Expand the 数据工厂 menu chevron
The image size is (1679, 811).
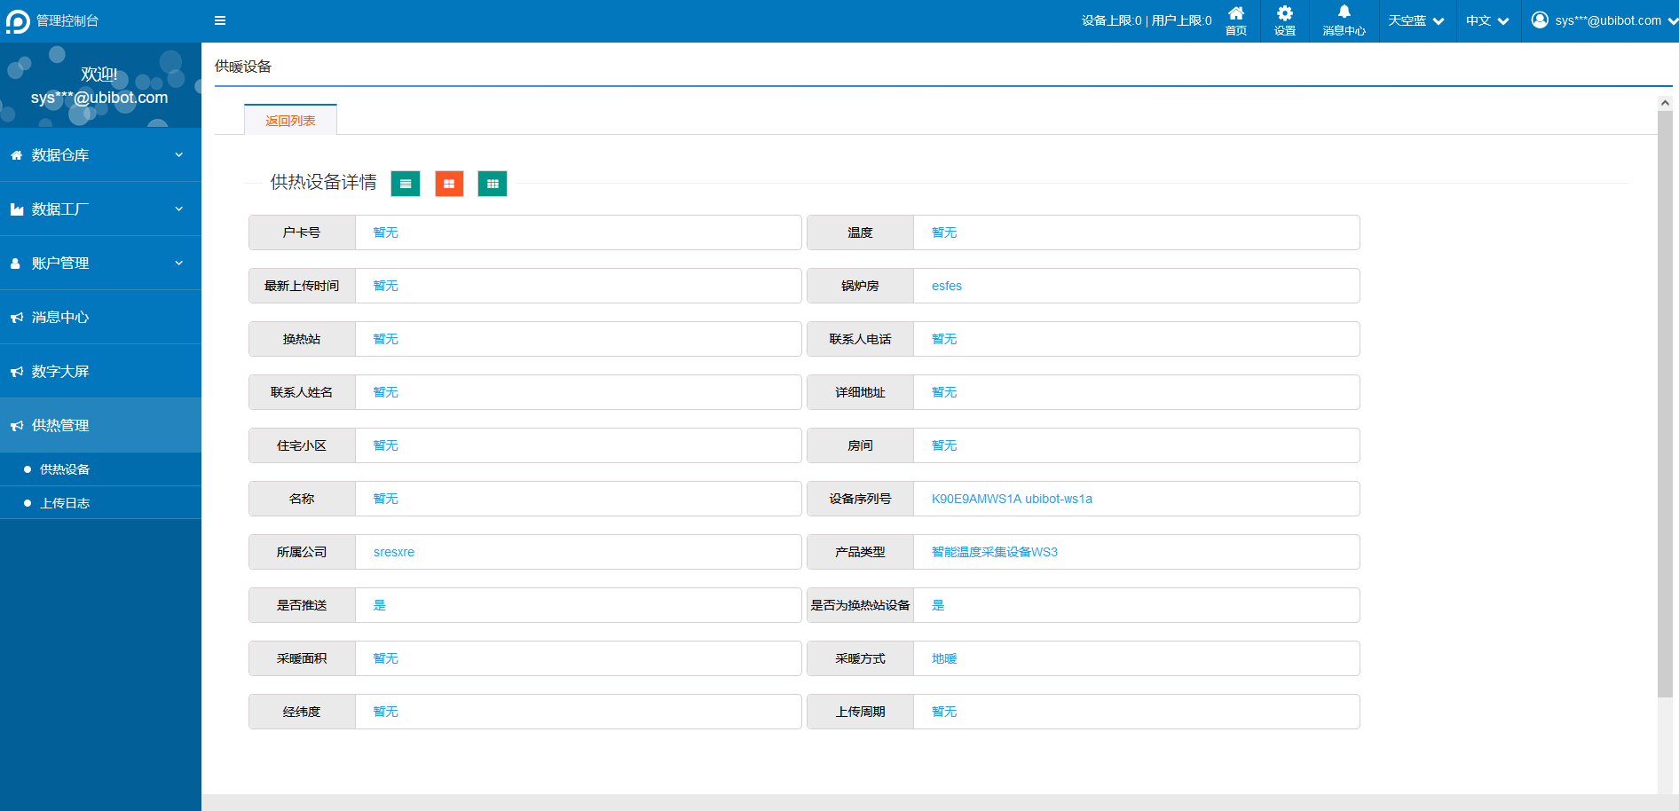(178, 209)
